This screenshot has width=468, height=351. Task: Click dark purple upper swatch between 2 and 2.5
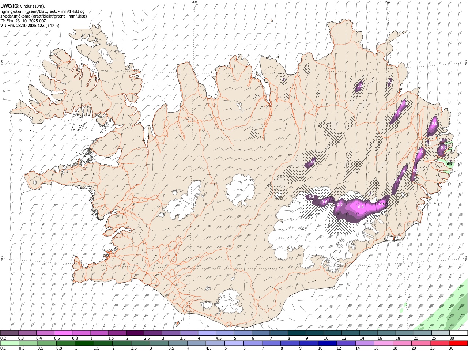click(x=135, y=333)
